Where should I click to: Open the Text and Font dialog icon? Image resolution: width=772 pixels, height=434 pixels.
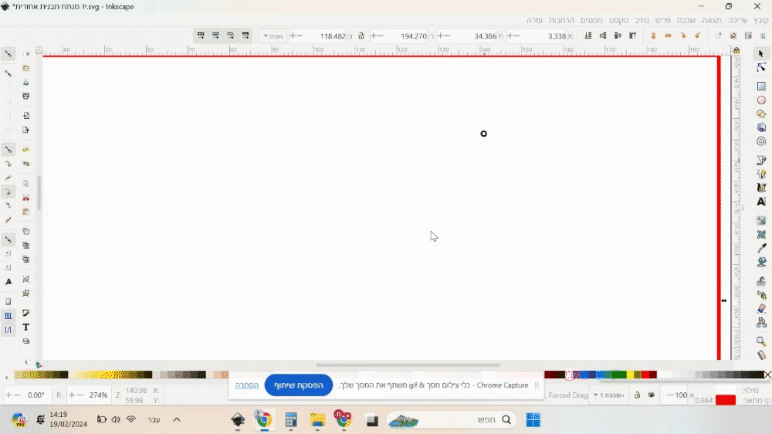tap(26, 327)
